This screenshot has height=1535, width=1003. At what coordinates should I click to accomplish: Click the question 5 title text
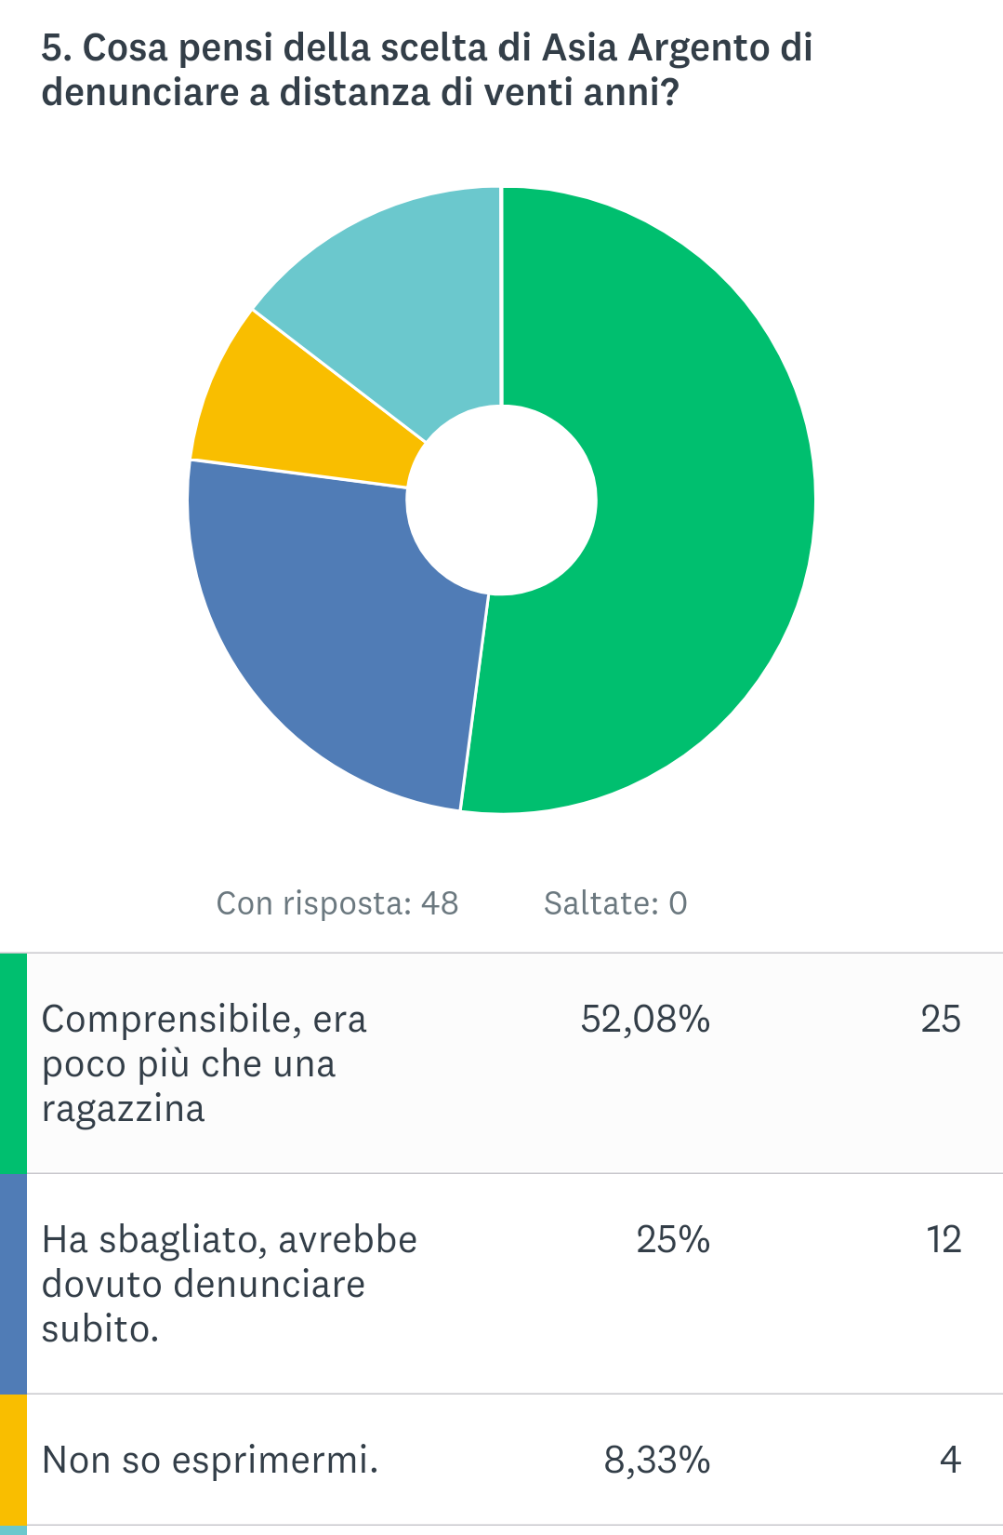click(x=428, y=70)
